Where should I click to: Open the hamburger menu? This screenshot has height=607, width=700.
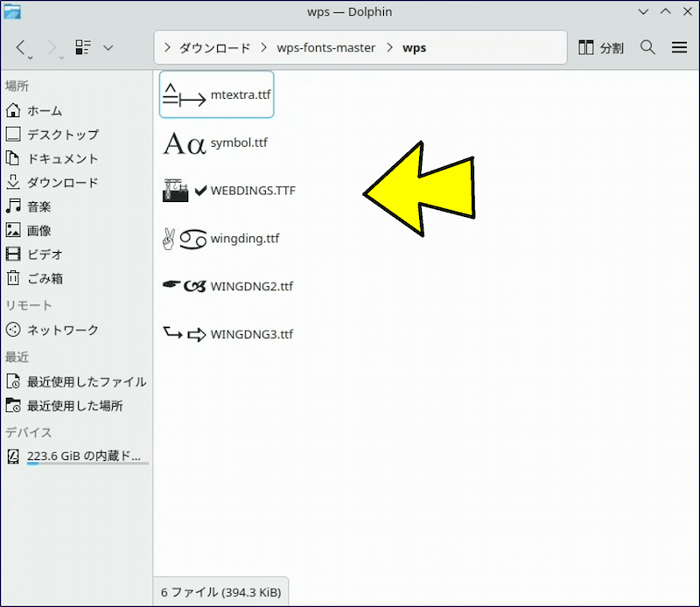[x=679, y=47]
